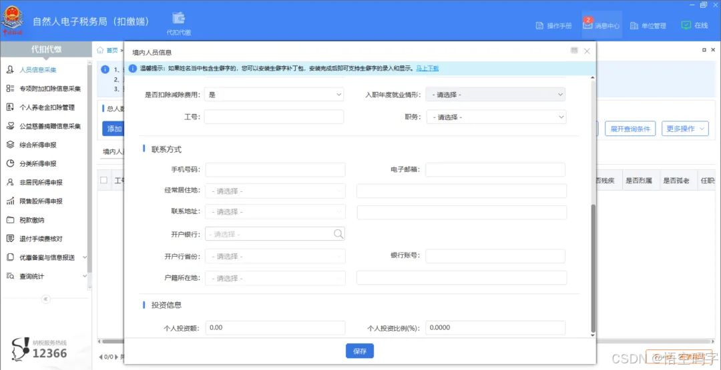Open the 代扣代缴 wallet icon in header
The image size is (721, 370).
click(x=178, y=18)
